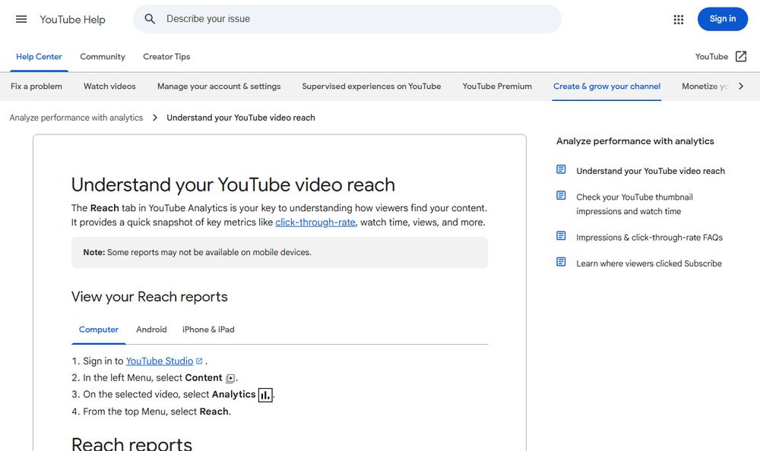The width and height of the screenshot is (760, 451).
Task: Open the YouTube link at top right
Action: pyautogui.click(x=711, y=57)
